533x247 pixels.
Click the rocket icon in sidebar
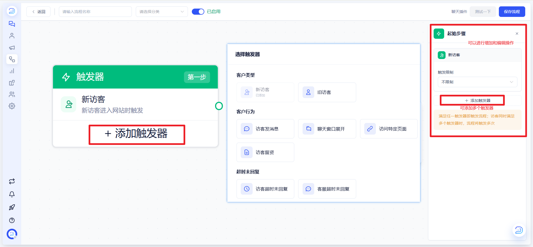click(x=12, y=207)
